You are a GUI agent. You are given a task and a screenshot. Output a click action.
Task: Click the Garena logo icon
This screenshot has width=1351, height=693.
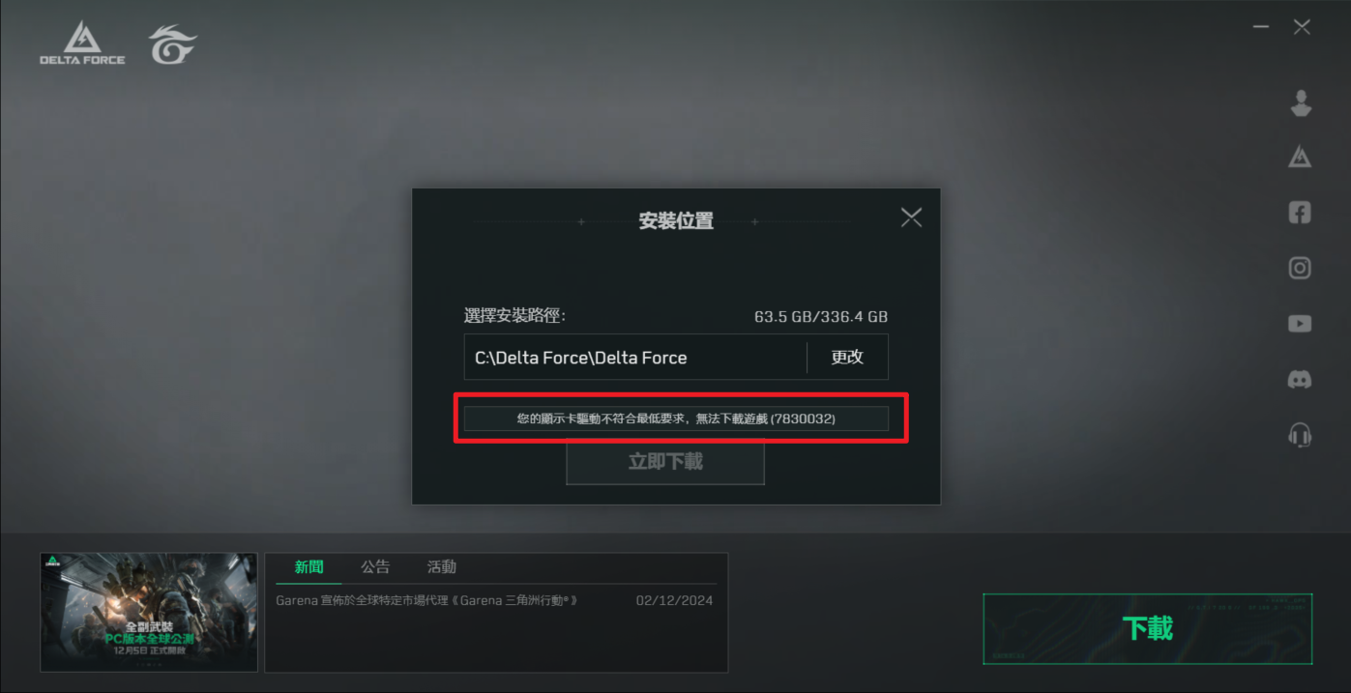(x=172, y=43)
